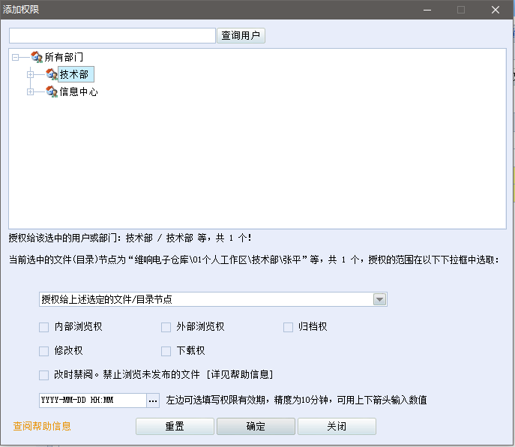Check the 改时禁阅 option
This screenshot has height=447, width=515.
click(x=43, y=374)
